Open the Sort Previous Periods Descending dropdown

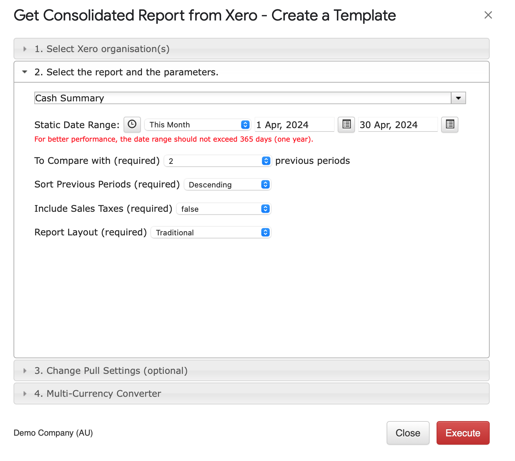[x=227, y=184]
